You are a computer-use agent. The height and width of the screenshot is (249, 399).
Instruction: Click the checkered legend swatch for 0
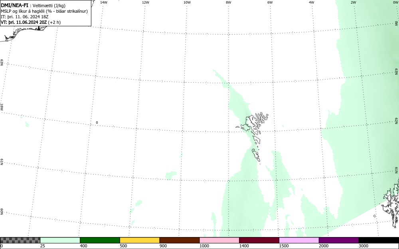20,240
